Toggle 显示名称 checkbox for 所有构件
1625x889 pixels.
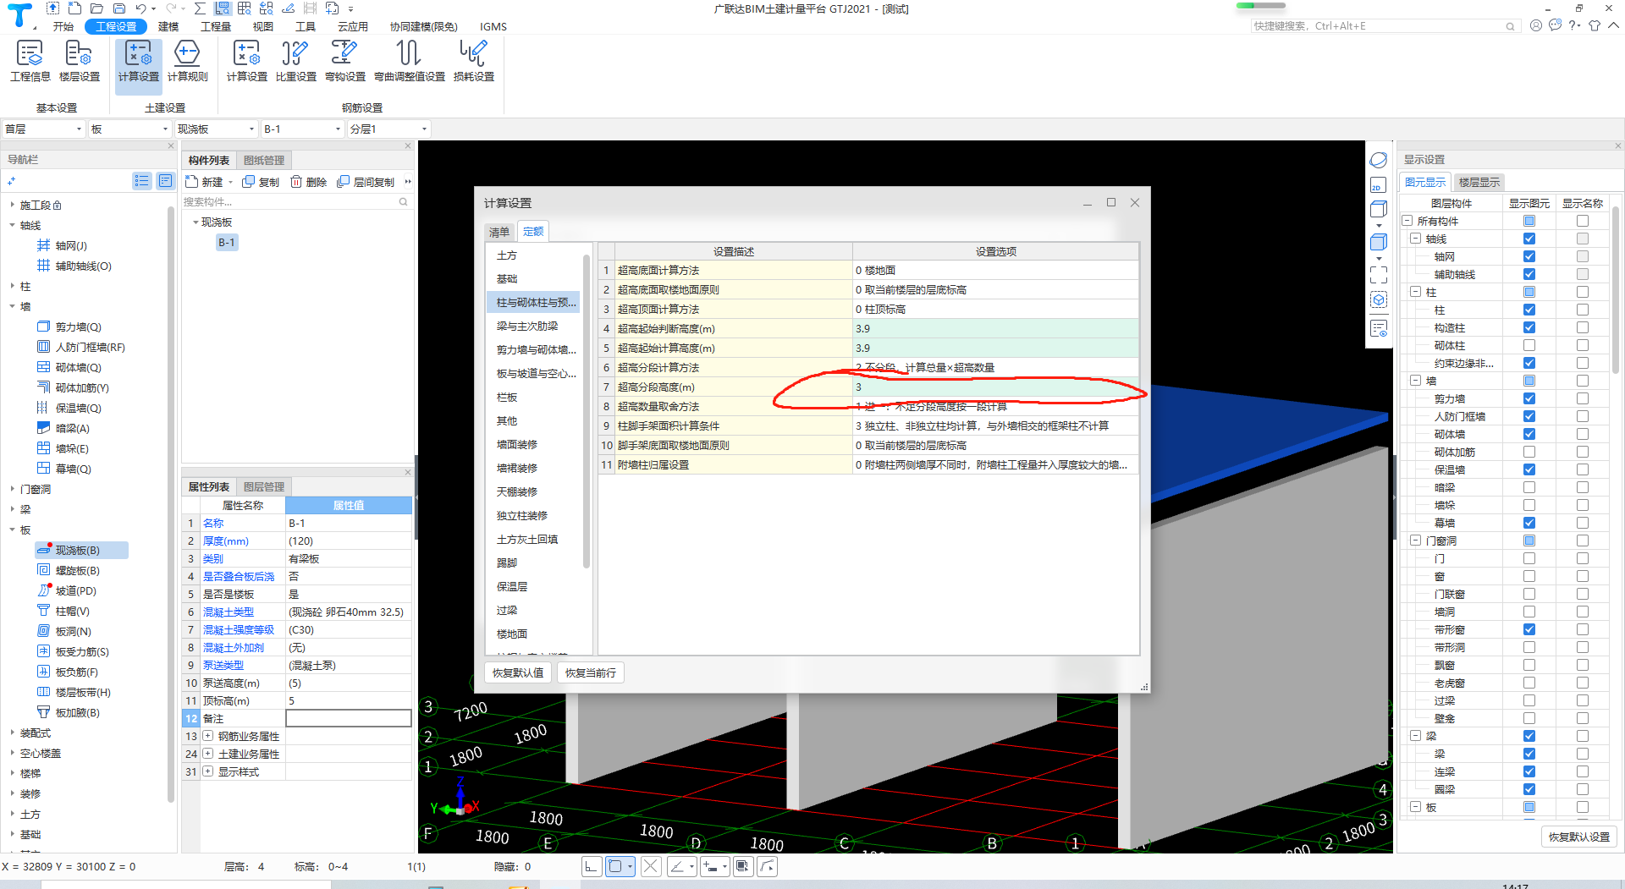point(1583,221)
